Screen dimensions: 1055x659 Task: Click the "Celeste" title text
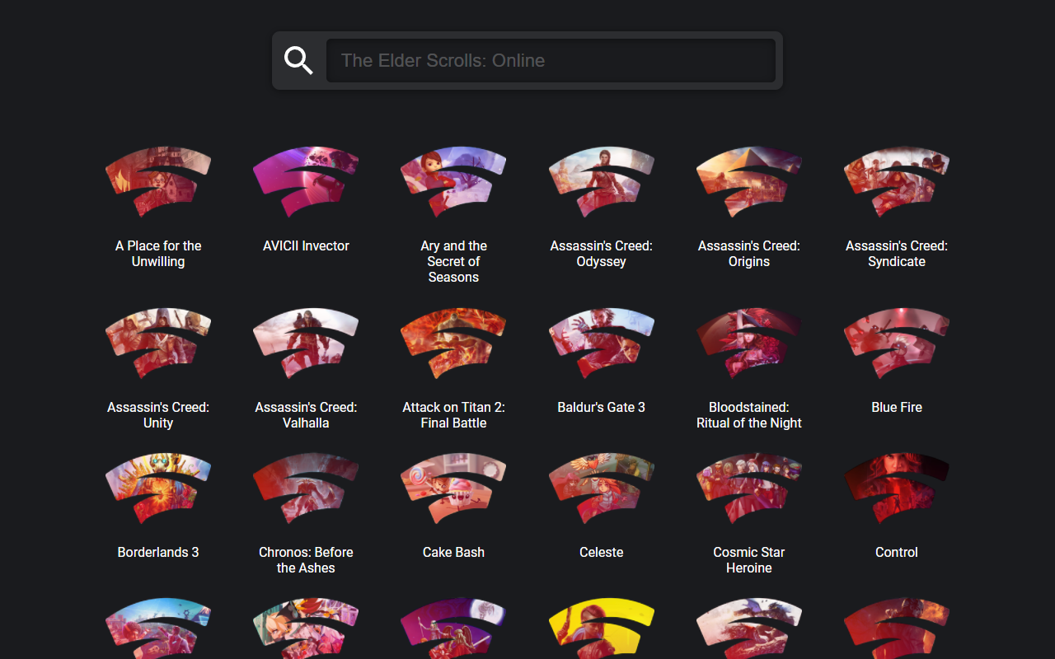pos(602,552)
